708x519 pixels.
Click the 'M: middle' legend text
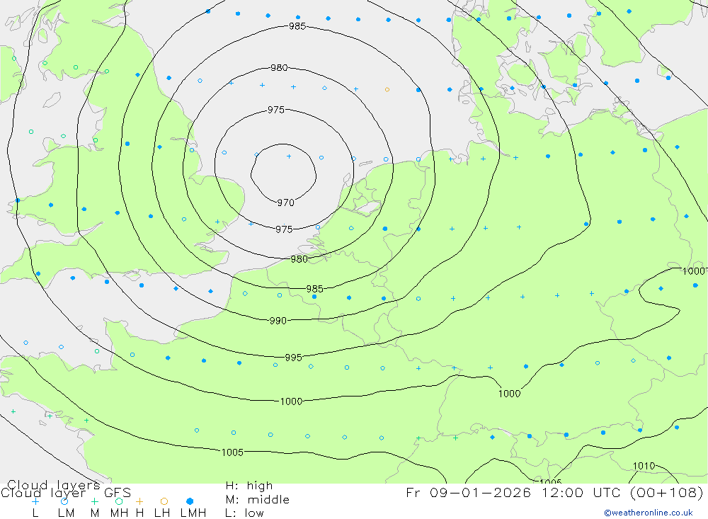[258, 499]
